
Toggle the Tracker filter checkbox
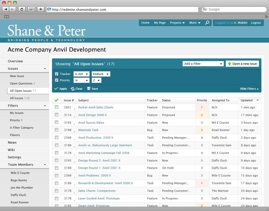[x=57, y=74]
